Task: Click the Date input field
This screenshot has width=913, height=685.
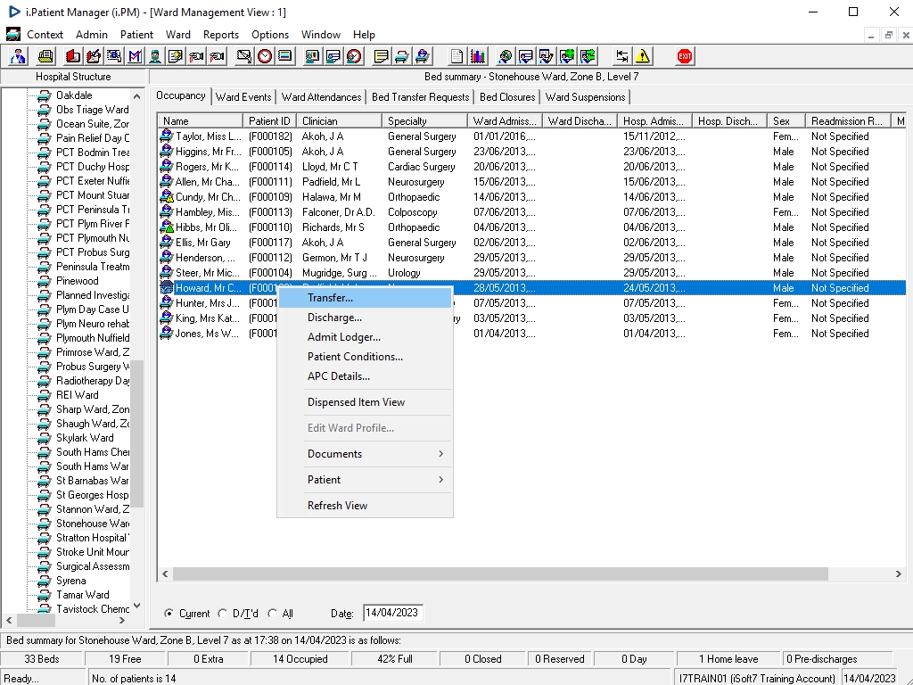Action: 393,613
